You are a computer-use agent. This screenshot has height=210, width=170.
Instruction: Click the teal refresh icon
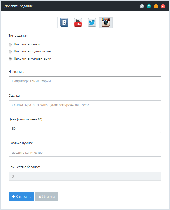point(149,6)
